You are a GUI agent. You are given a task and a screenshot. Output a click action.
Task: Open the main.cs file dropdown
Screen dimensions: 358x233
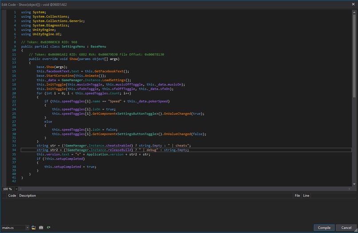pos(27,228)
